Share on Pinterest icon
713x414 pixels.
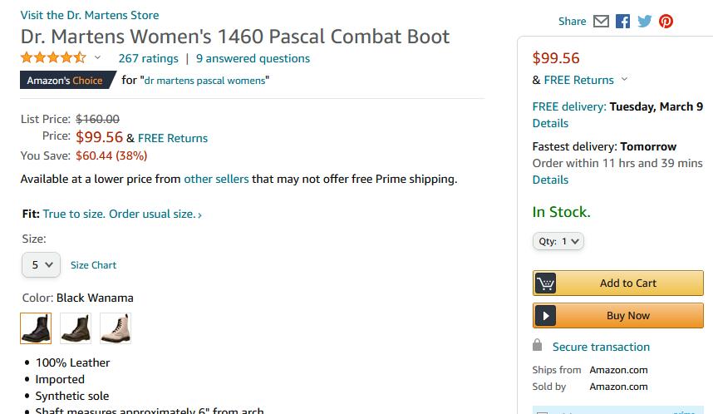coord(666,22)
